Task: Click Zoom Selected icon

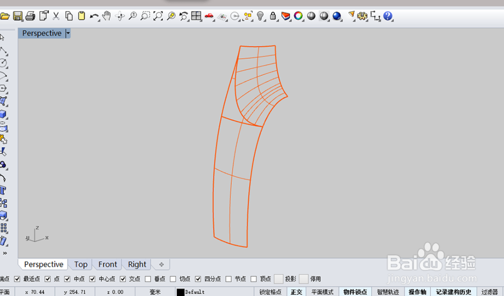Action: [x=171, y=16]
